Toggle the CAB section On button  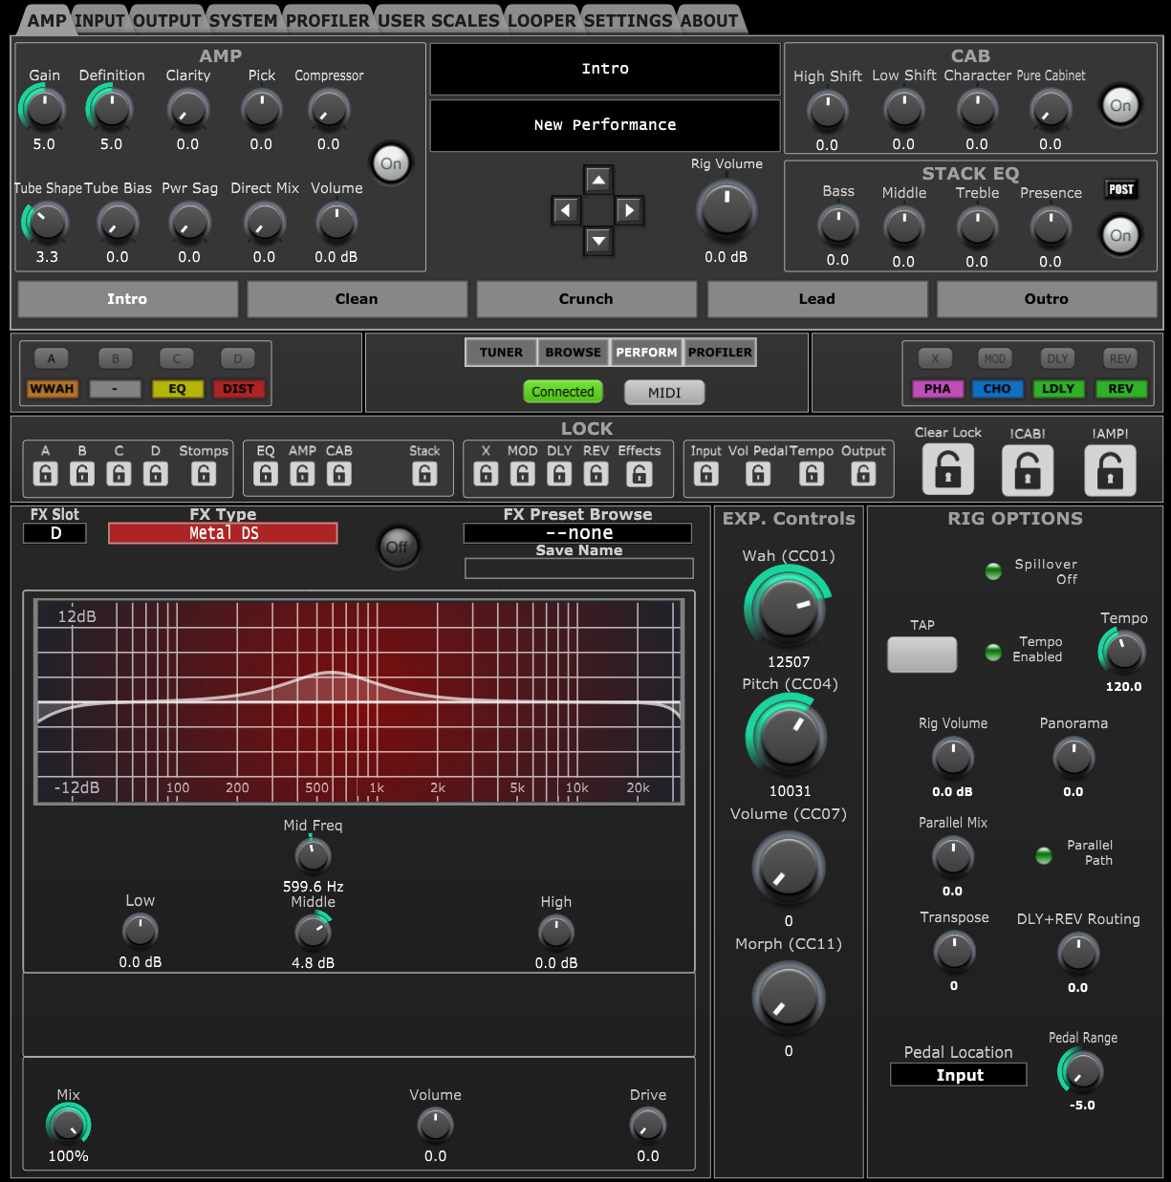1120,105
